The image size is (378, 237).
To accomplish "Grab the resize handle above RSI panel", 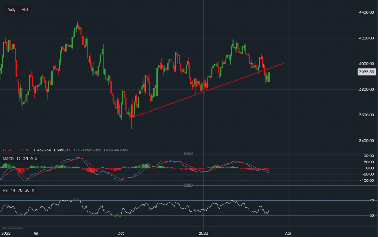I will tap(189, 185).
